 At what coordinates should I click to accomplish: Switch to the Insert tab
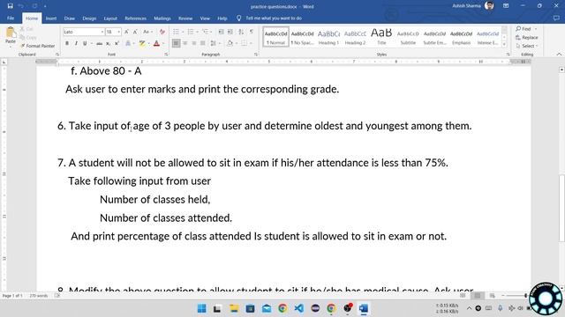coord(51,18)
